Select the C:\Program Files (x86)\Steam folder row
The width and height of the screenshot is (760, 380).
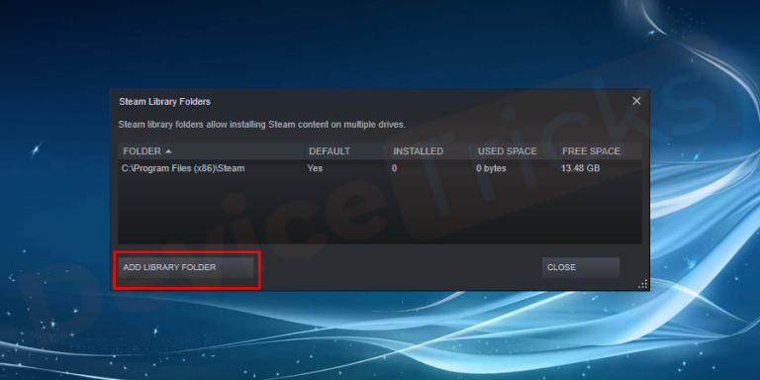(380, 168)
